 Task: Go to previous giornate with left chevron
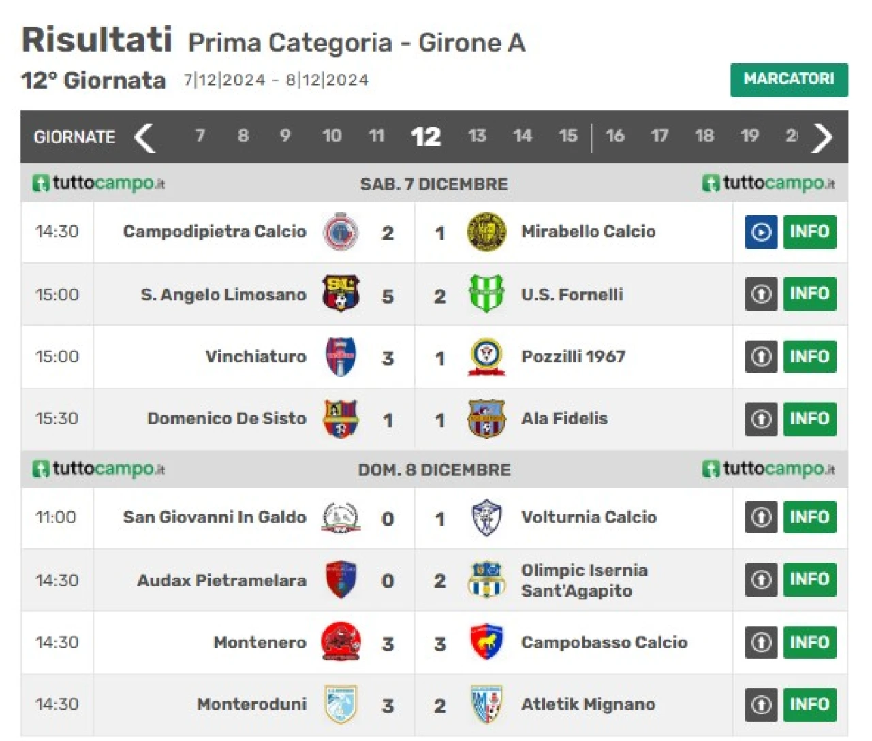144,138
